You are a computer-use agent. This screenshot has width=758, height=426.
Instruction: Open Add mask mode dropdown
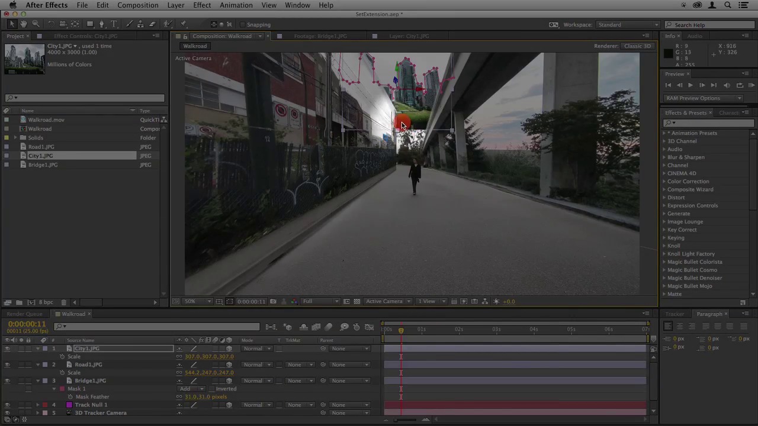click(190, 389)
